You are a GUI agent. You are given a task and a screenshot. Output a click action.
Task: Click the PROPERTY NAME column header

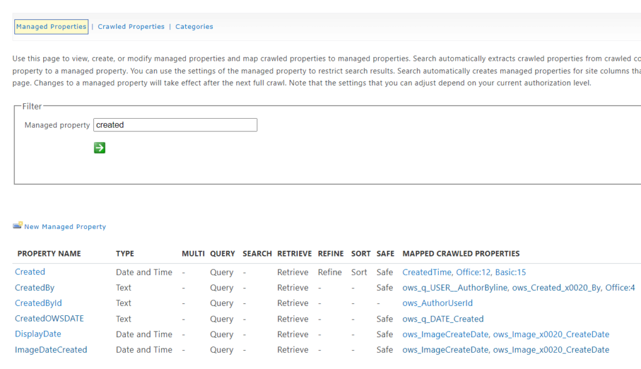49,254
